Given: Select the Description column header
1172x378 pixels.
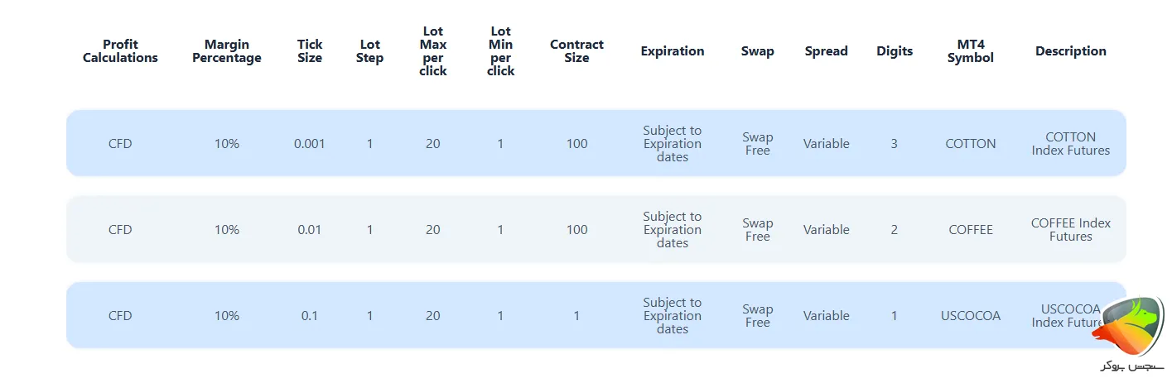Looking at the screenshot, I should (1070, 51).
